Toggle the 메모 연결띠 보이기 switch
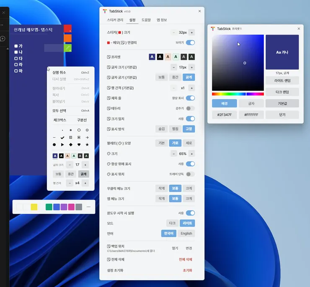The height and width of the screenshot is (287, 310). tap(190, 43)
